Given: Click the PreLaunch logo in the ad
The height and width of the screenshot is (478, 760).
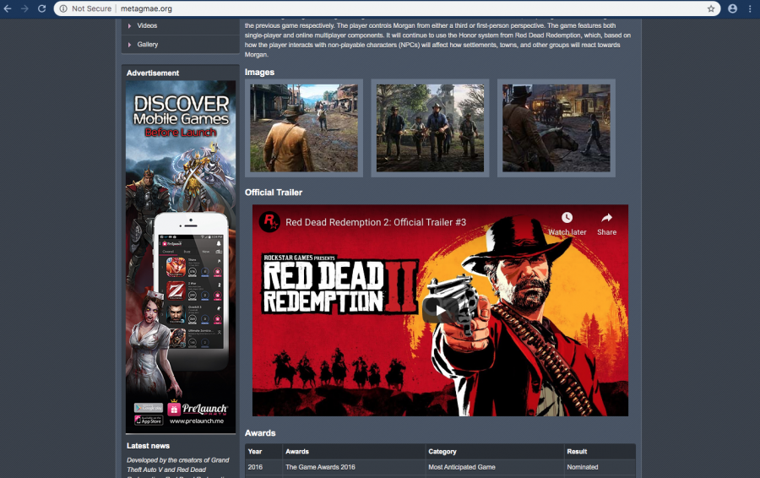Looking at the screenshot, I should click(x=198, y=409).
